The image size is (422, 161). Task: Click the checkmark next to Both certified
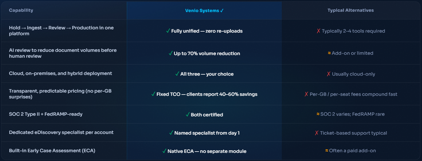[188, 115]
